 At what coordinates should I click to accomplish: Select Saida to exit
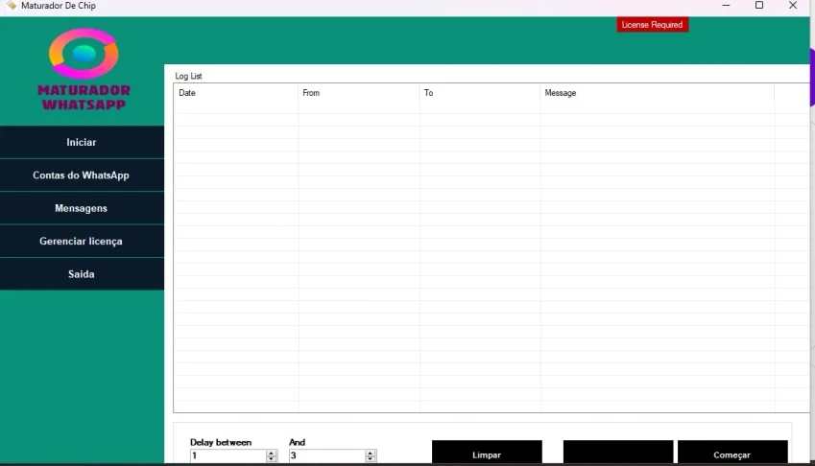coord(82,274)
